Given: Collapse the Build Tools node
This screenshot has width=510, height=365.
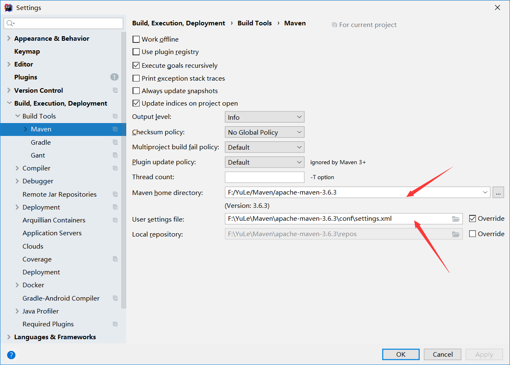Looking at the screenshot, I should point(17,116).
